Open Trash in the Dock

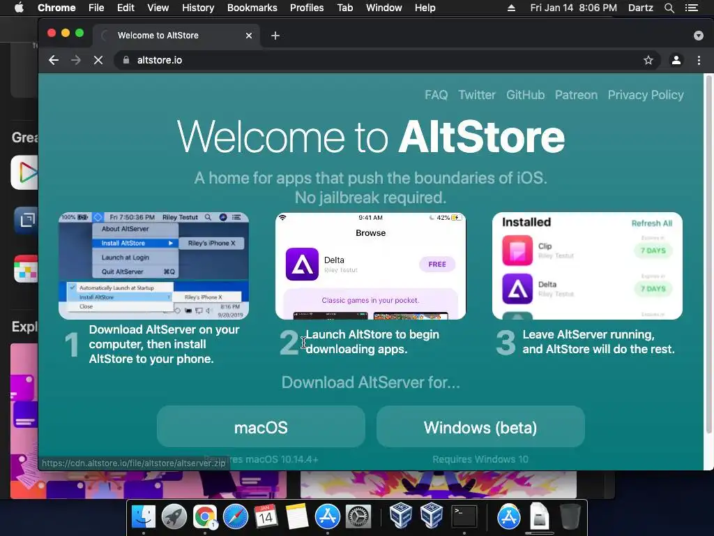[569, 517]
